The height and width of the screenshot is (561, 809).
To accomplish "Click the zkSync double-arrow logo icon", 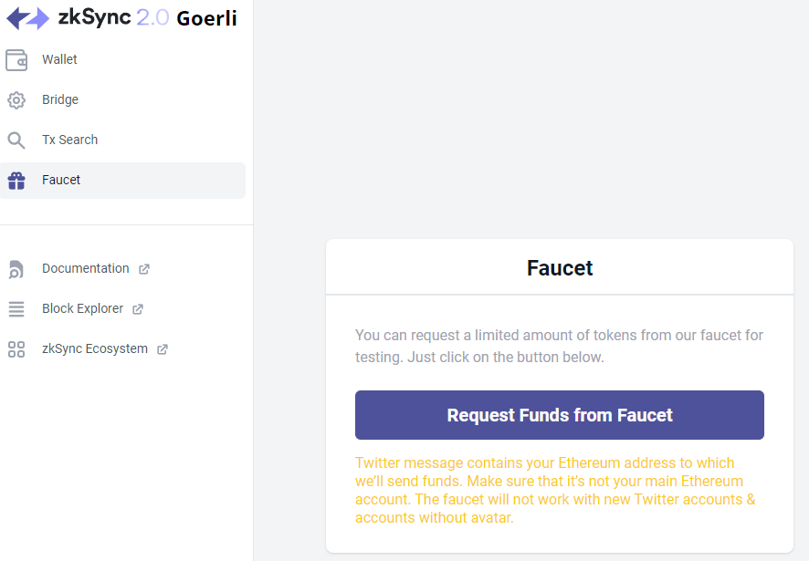I will coord(28,18).
